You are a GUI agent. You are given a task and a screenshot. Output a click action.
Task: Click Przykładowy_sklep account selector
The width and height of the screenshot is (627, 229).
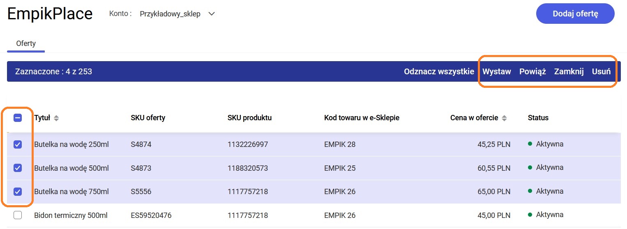pos(170,14)
